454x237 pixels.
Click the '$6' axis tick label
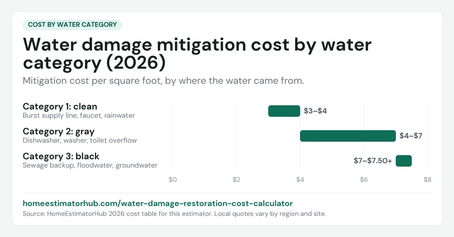[364, 180]
